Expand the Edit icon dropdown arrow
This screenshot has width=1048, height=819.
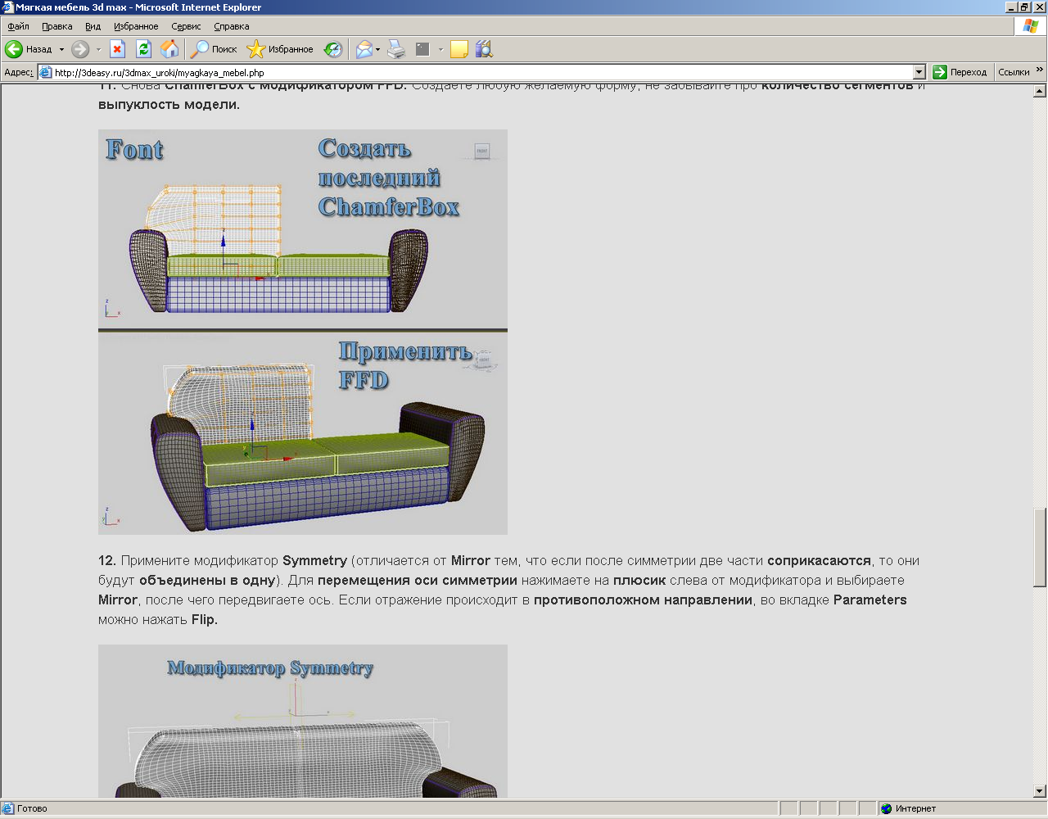tap(440, 49)
